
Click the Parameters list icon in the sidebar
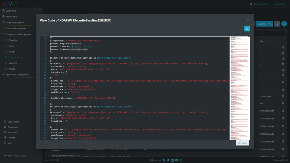tap(5, 127)
